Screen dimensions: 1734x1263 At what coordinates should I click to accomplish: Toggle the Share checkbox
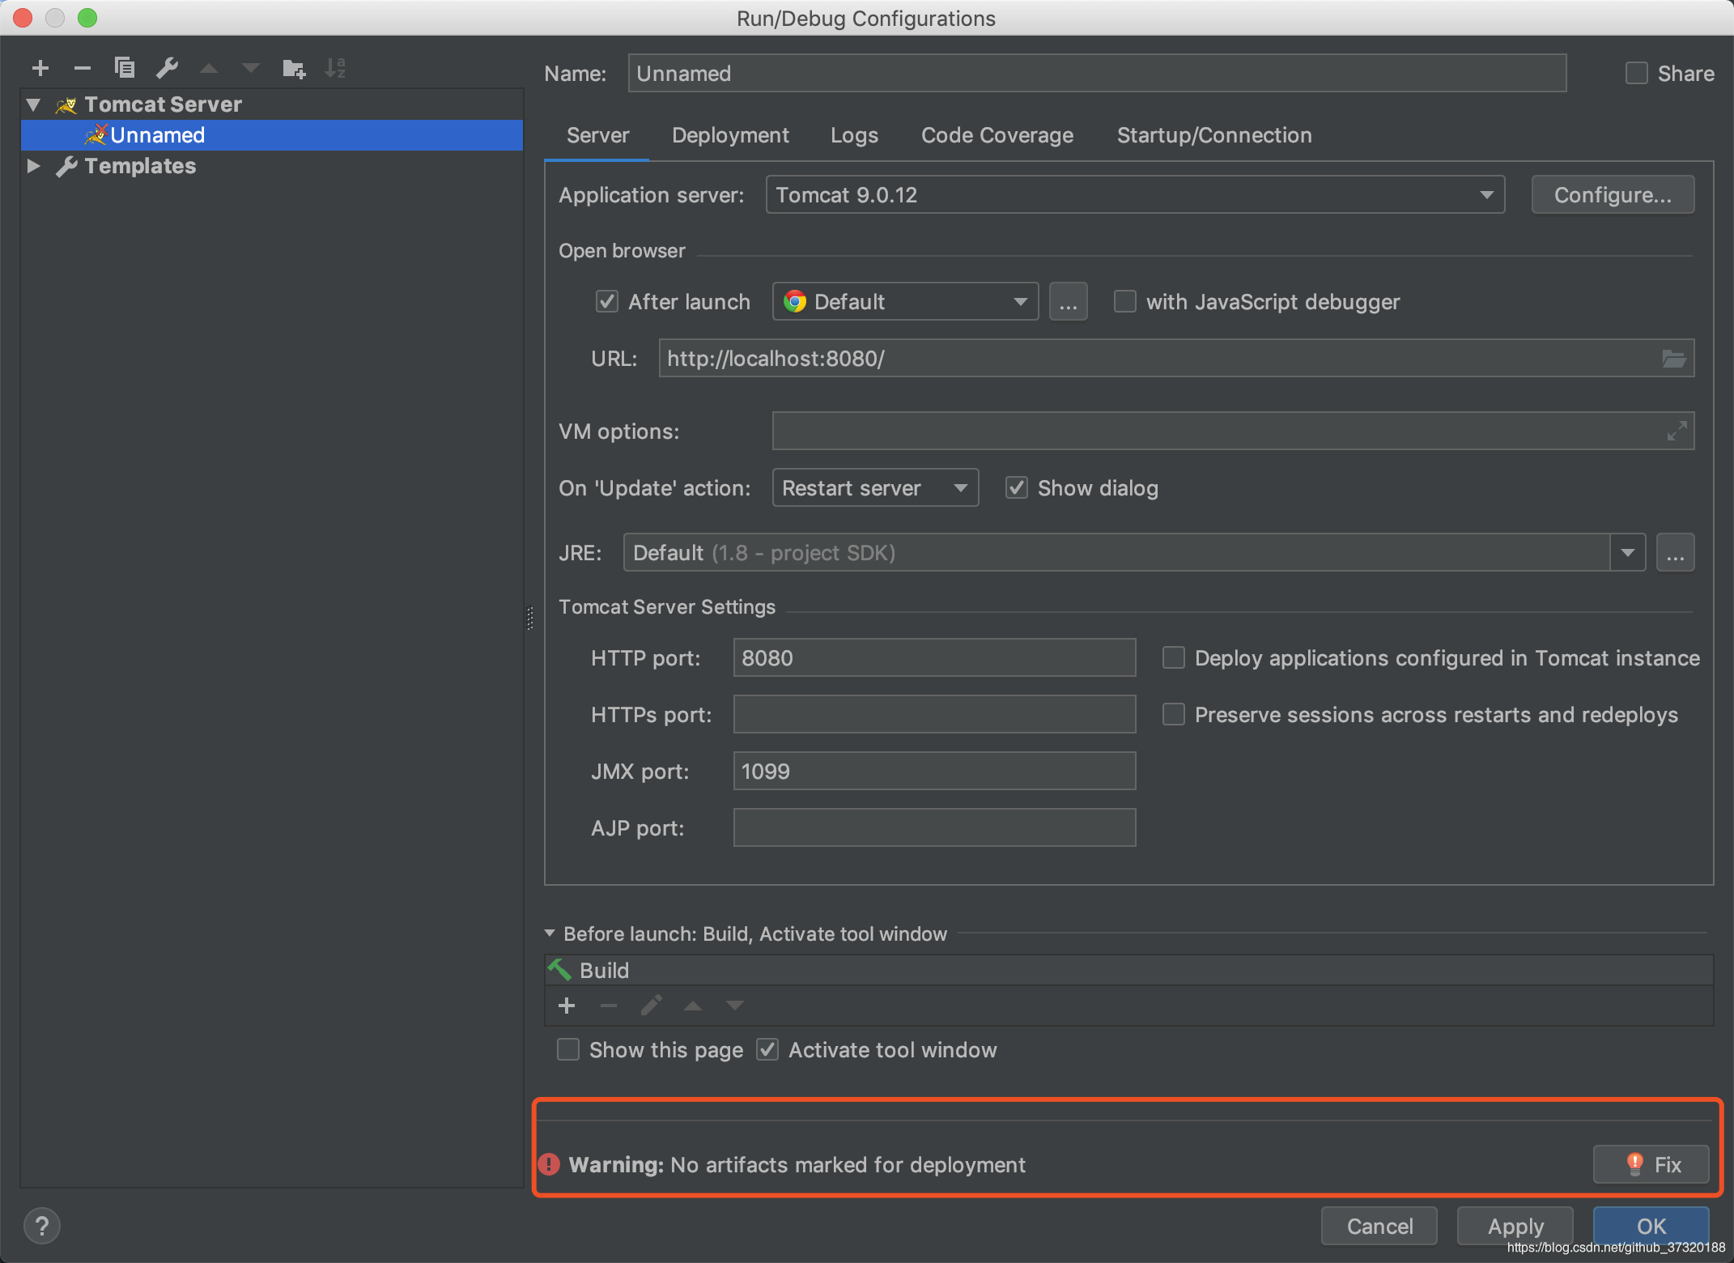click(x=1637, y=74)
